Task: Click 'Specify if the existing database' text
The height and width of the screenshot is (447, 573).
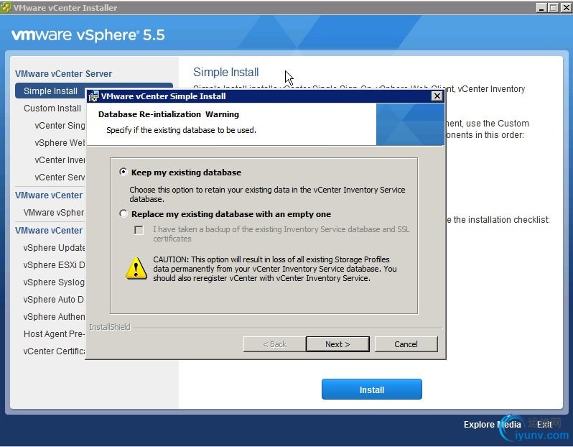Action: [x=181, y=130]
